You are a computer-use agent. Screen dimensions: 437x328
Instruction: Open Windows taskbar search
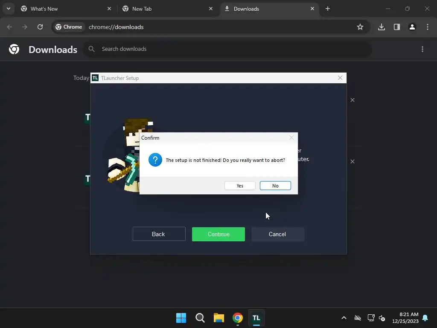(x=200, y=318)
